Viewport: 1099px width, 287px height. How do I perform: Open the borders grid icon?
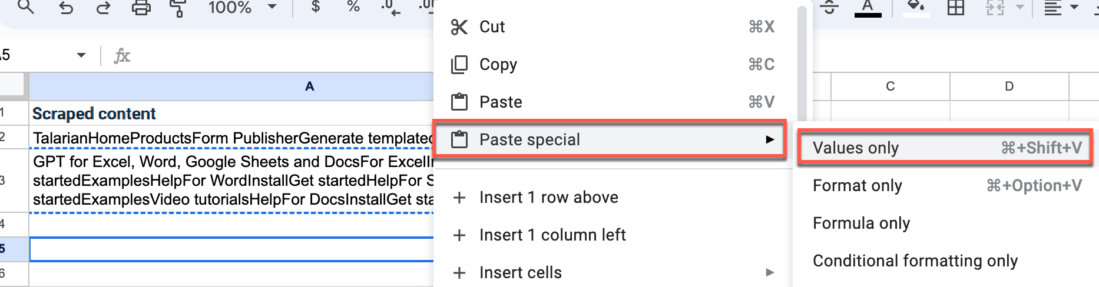click(955, 8)
